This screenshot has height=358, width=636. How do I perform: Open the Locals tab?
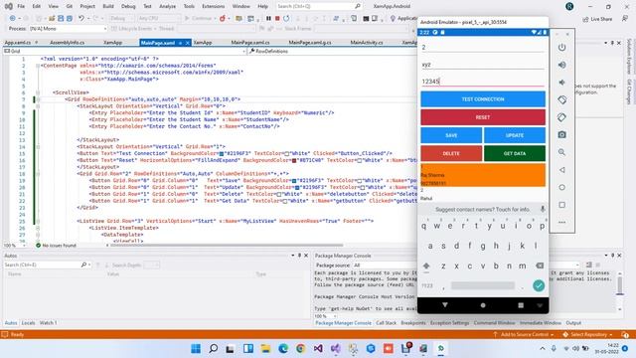pyautogui.click(x=28, y=323)
